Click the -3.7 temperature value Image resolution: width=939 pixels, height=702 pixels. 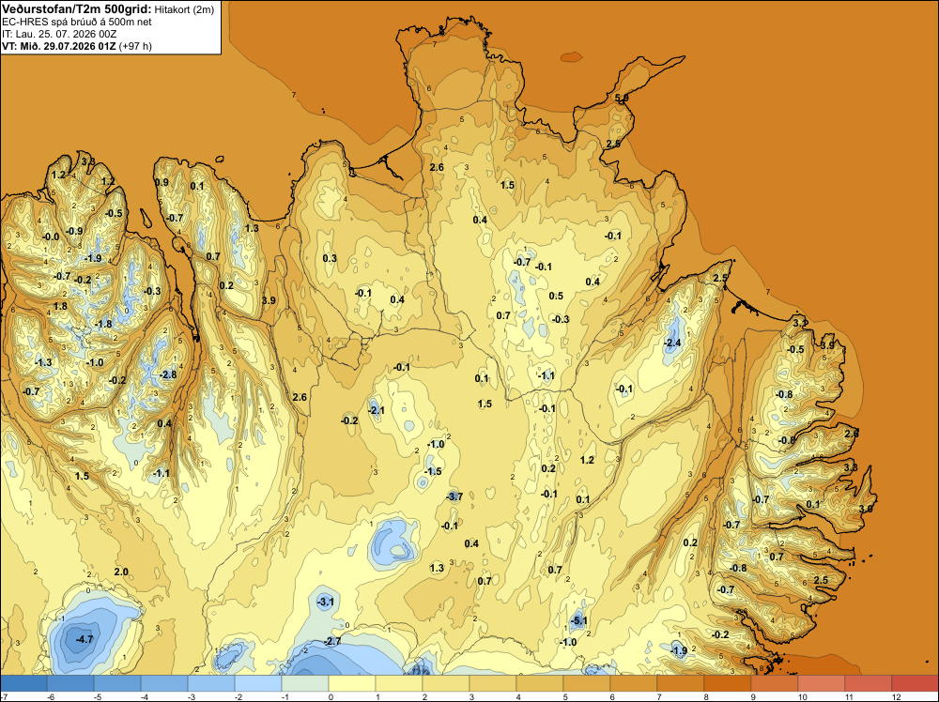pyautogui.click(x=454, y=496)
